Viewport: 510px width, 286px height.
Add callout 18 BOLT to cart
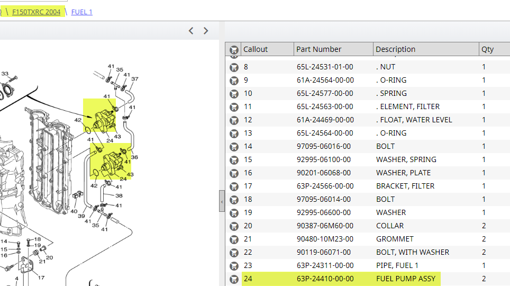[234, 200]
